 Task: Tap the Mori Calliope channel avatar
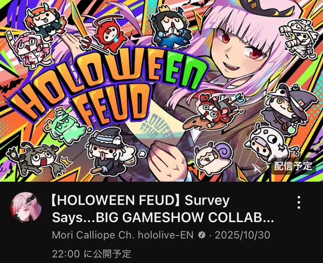(26, 207)
